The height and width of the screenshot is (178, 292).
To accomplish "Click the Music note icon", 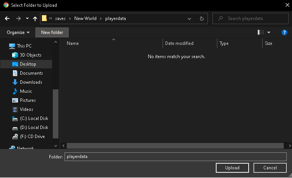I will [x=15, y=91].
